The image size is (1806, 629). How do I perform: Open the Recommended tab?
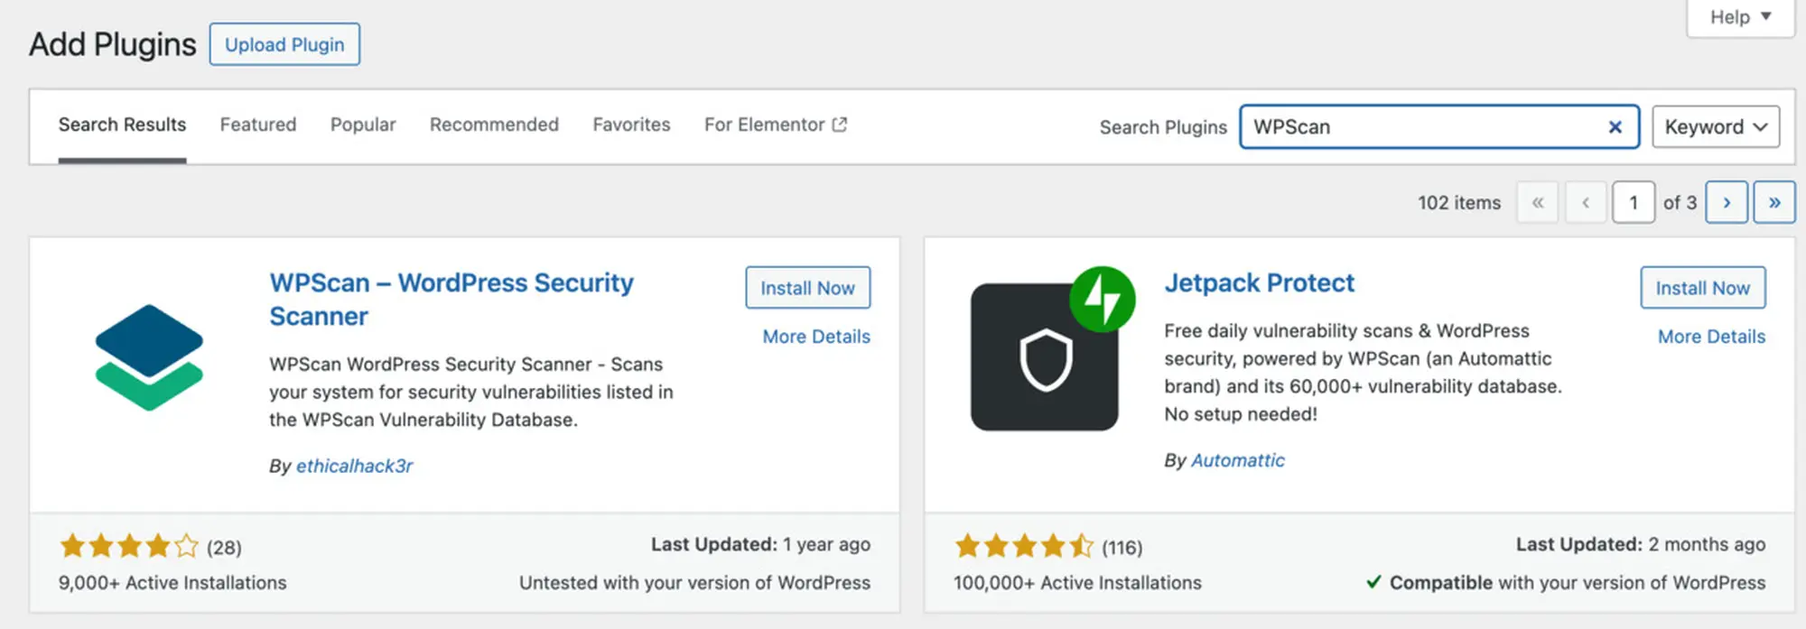[x=494, y=125]
